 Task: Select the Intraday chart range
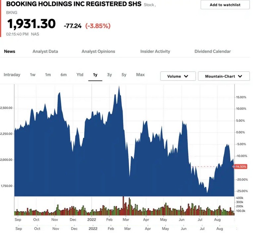tap(12, 75)
